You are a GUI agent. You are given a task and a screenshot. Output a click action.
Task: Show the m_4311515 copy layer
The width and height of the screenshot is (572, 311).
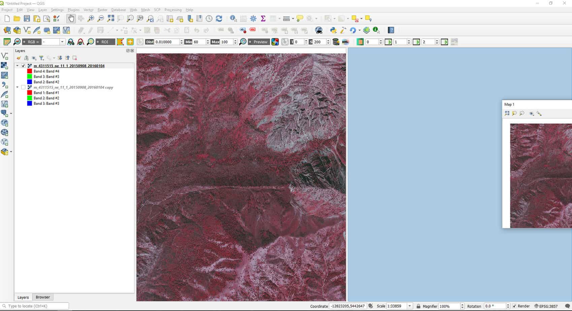tap(23, 87)
